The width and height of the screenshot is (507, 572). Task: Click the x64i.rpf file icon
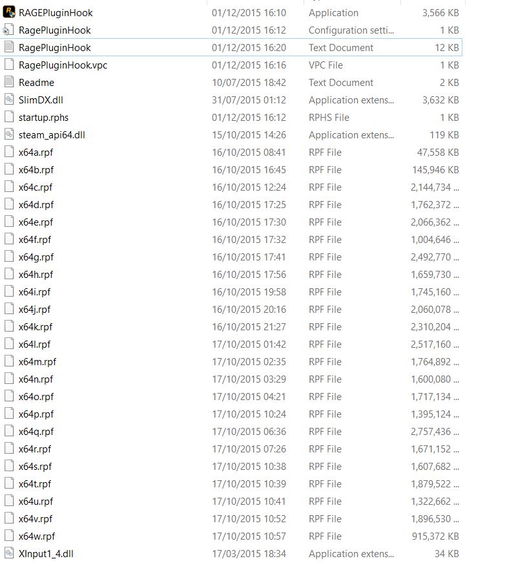click(9, 292)
